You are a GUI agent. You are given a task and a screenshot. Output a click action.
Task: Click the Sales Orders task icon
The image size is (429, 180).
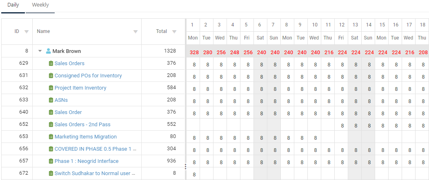[x=51, y=64]
